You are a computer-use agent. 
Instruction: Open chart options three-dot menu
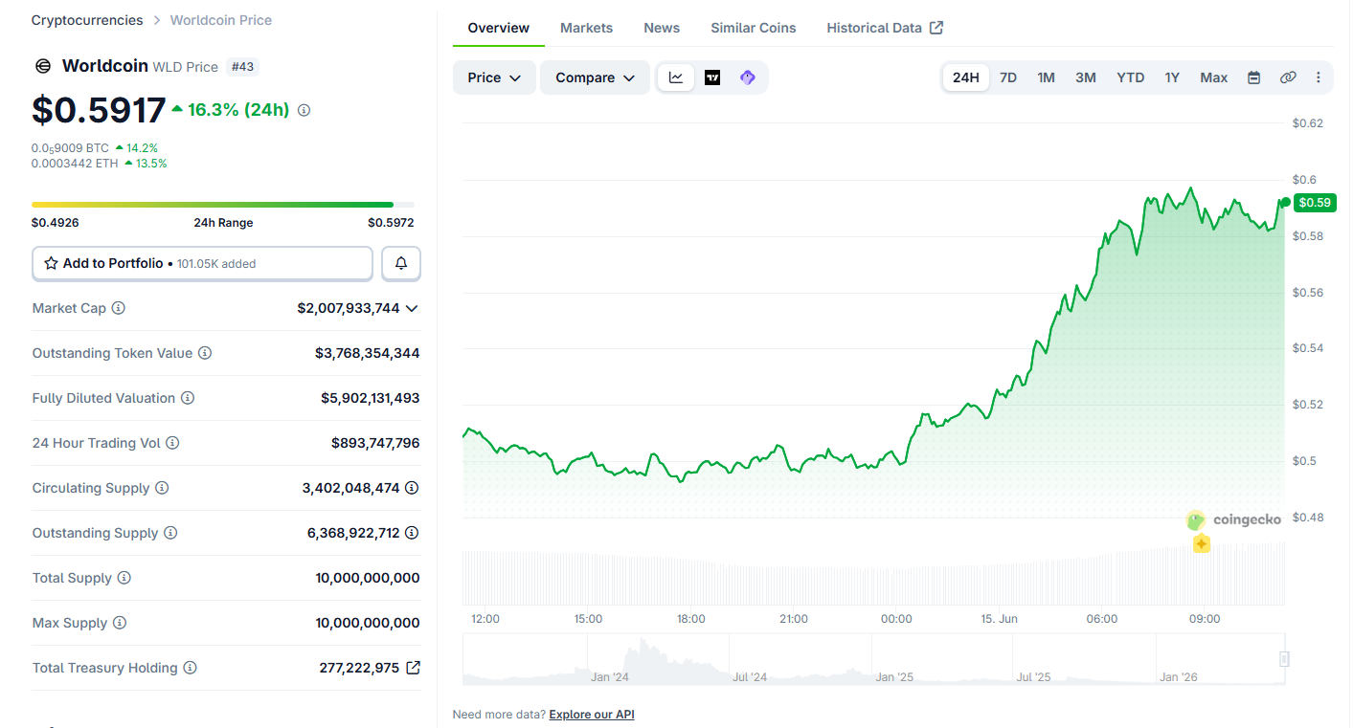1319,77
